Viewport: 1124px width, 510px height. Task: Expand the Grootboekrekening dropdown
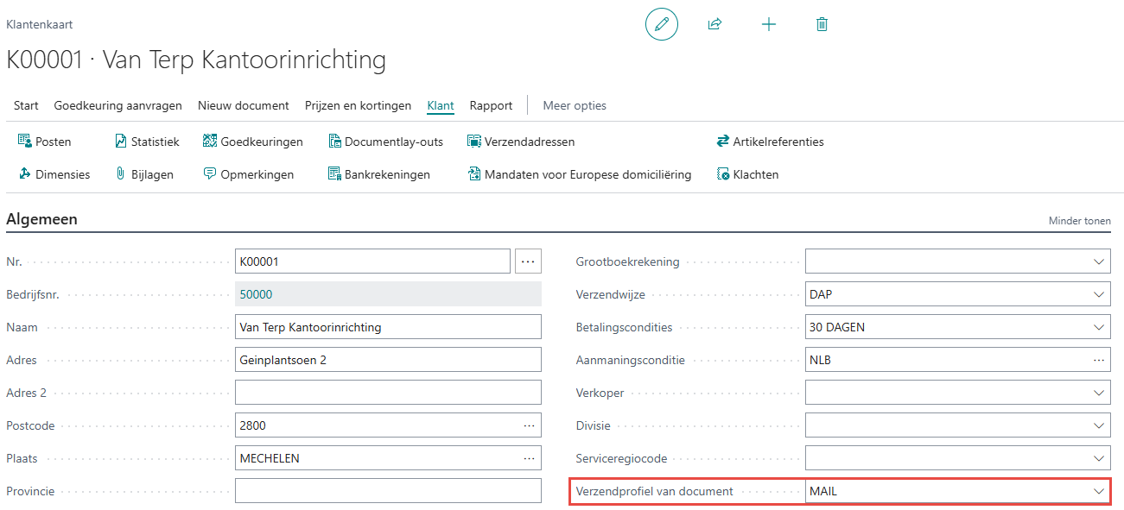pos(1099,261)
